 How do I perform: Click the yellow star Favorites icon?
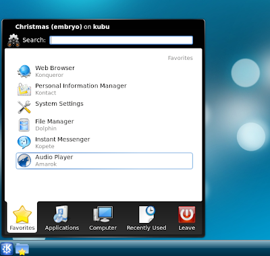click(22, 214)
